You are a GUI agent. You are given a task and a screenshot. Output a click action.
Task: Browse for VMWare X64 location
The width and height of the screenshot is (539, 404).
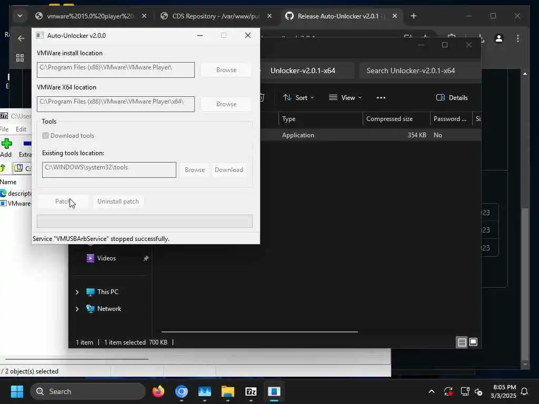[226, 104]
